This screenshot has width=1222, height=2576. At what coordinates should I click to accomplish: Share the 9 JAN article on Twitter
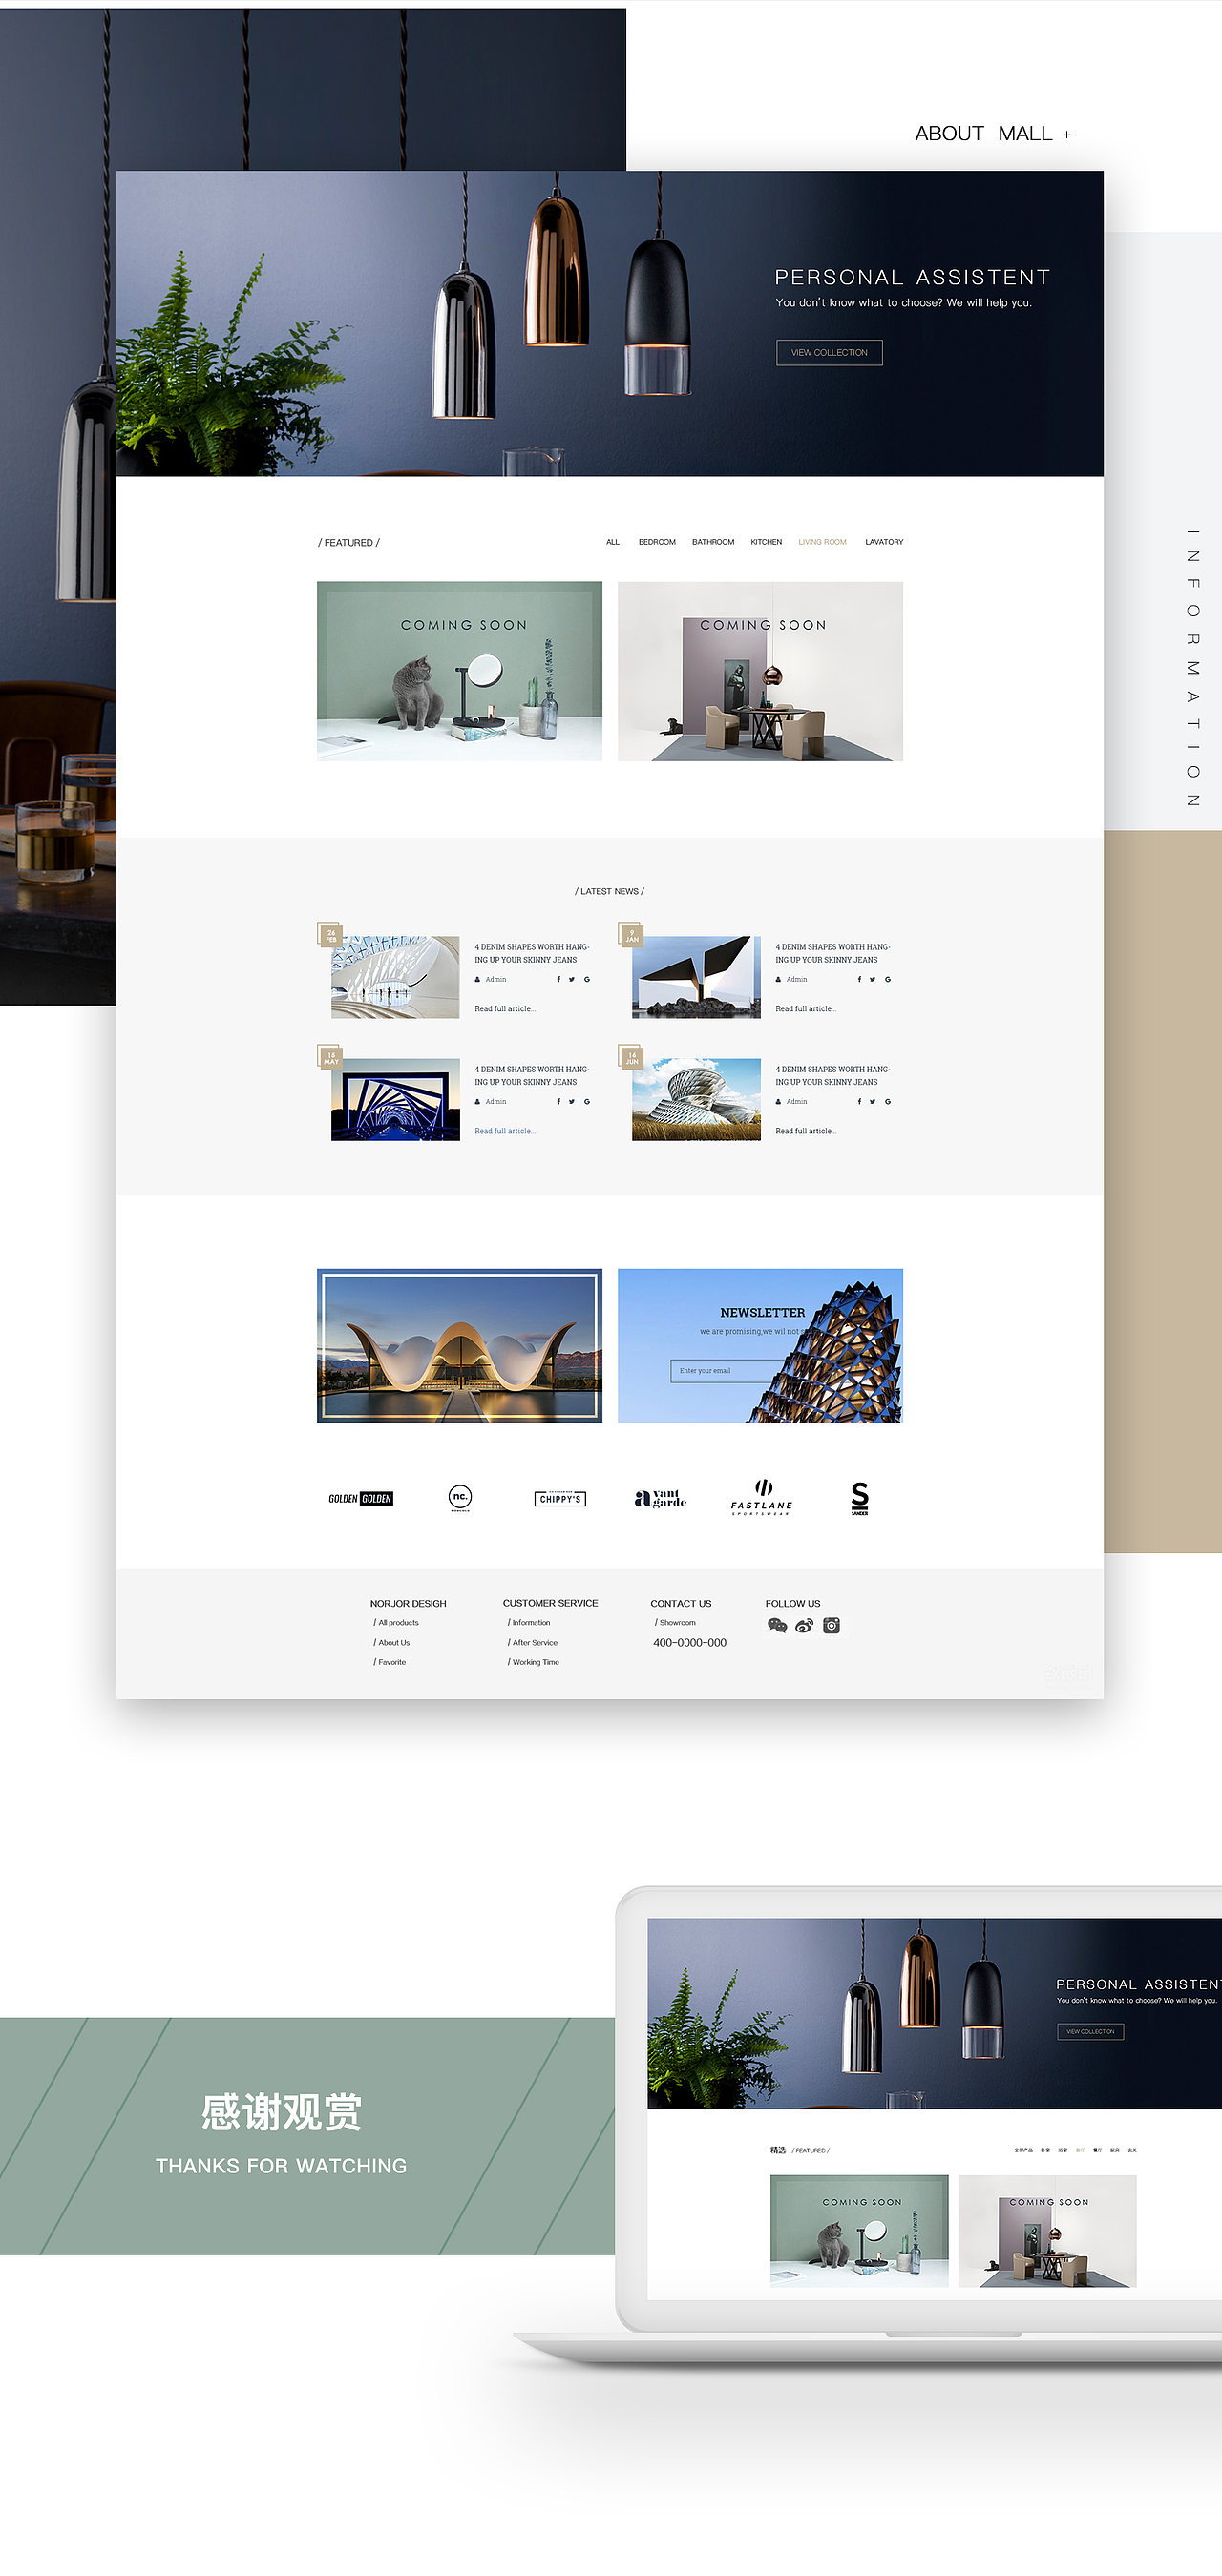tap(872, 979)
